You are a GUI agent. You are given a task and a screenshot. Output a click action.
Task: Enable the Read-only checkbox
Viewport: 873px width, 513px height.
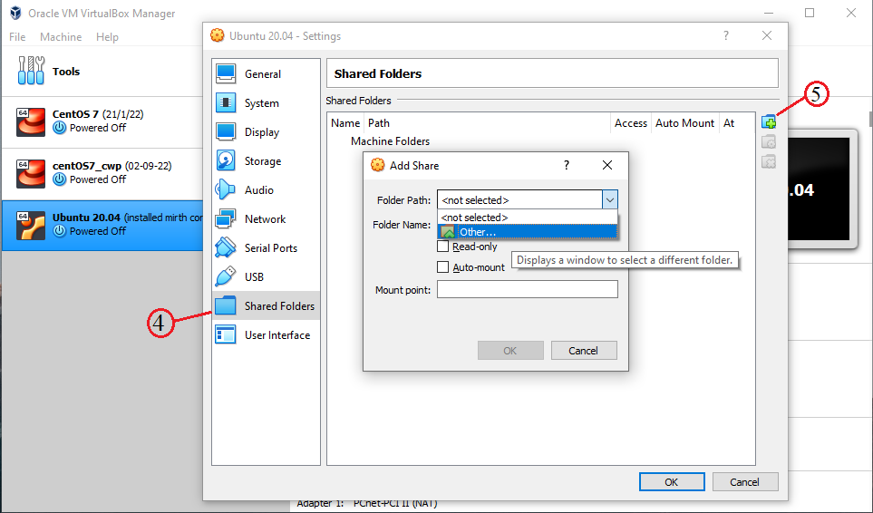click(442, 246)
